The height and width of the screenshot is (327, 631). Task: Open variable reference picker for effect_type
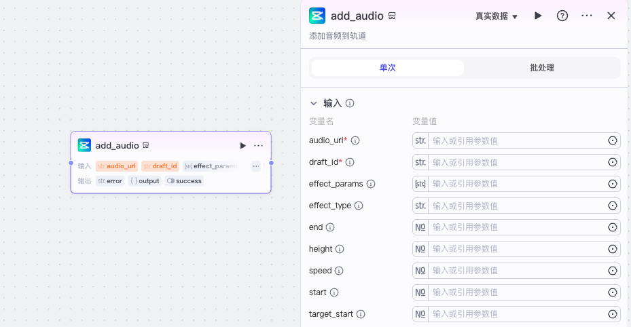click(612, 206)
